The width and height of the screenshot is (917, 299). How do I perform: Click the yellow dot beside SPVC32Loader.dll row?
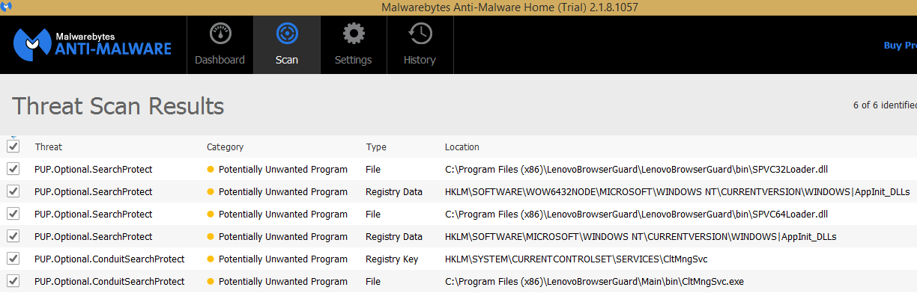(x=211, y=170)
